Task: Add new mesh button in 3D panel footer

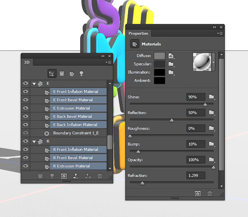Action: click(40, 176)
